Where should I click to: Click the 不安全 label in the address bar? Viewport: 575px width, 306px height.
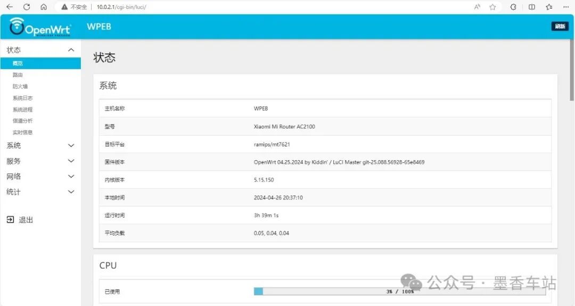79,7
